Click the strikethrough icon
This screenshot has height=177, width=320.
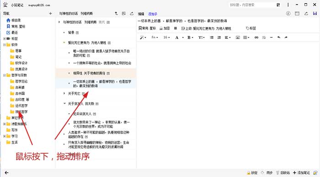[264, 38]
